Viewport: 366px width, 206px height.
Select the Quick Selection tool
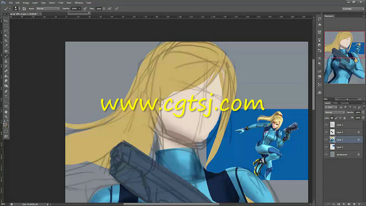(x=6, y=36)
